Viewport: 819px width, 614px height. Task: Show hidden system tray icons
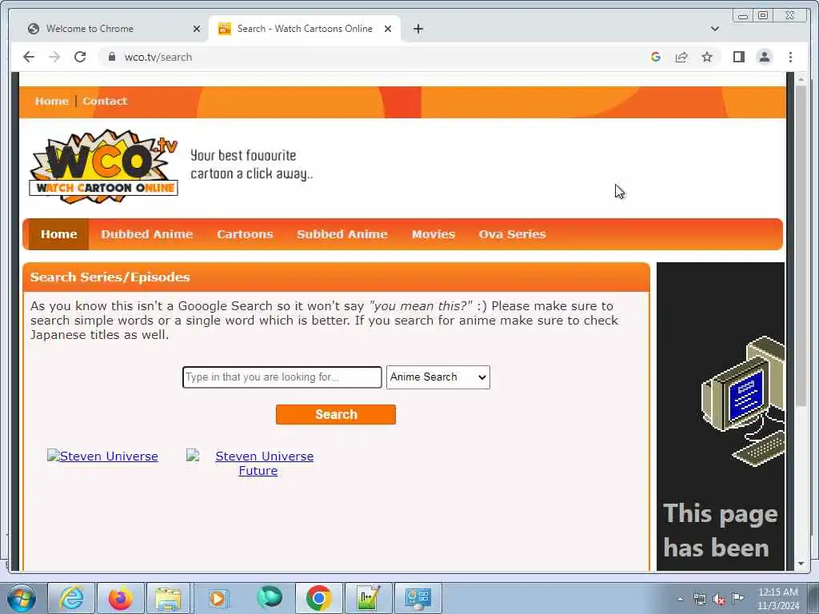click(x=680, y=599)
